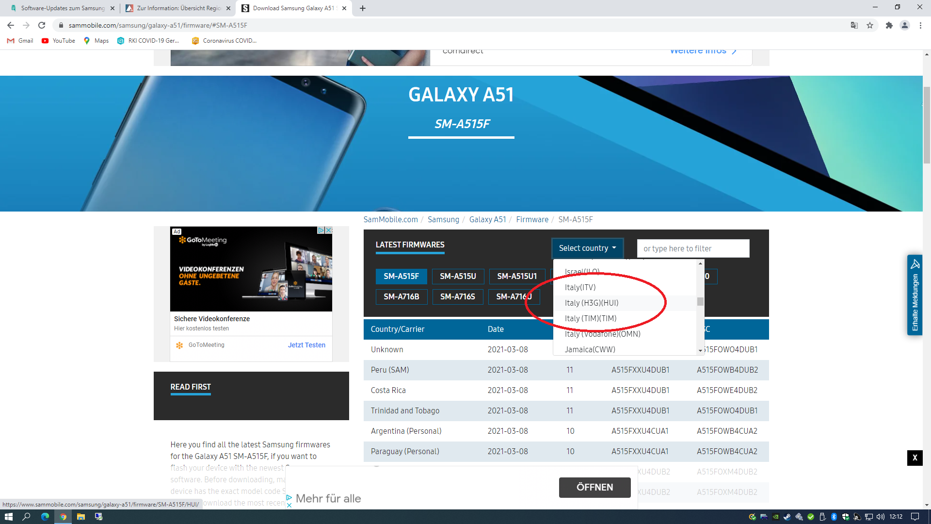Viewport: 931px width, 524px height.
Task: Select the SM-A515U1 model button
Action: [x=517, y=276]
